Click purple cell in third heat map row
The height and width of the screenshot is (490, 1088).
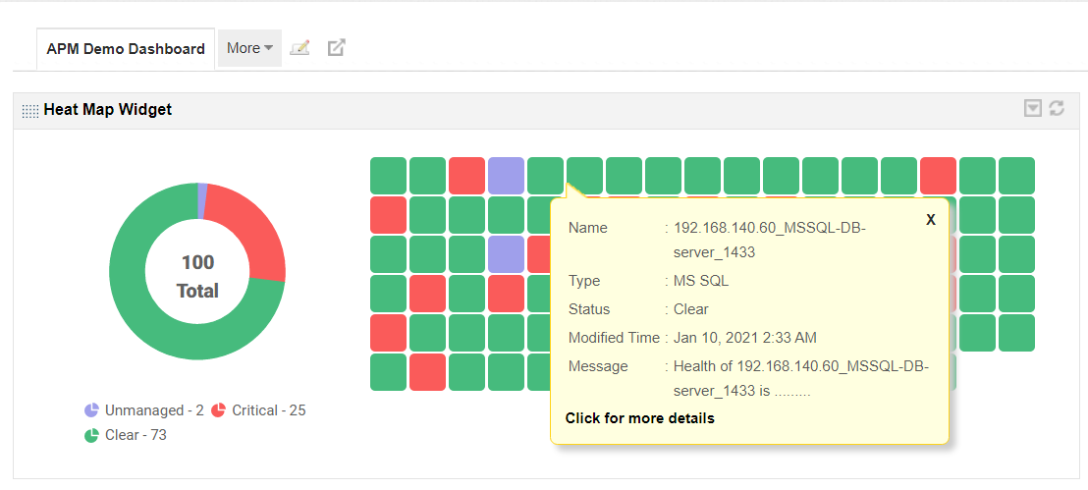click(x=506, y=254)
